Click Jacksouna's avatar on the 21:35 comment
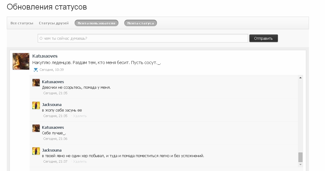This screenshot has height=171, width=325. (36, 105)
